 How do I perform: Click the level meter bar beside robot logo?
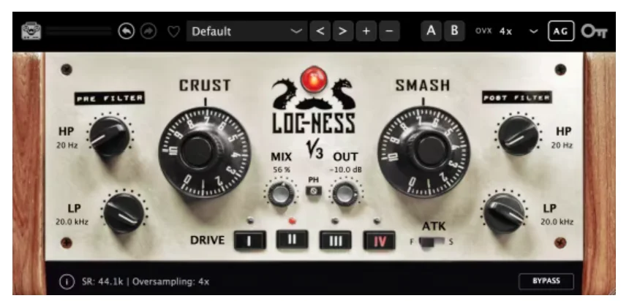(x=79, y=31)
